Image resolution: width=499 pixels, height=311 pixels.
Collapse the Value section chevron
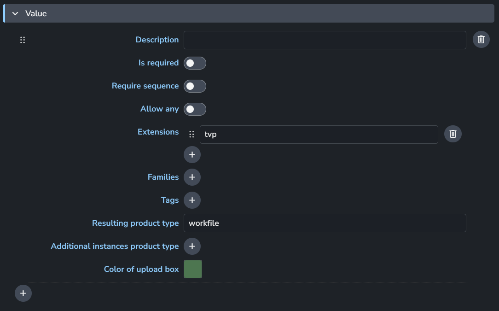pos(15,13)
